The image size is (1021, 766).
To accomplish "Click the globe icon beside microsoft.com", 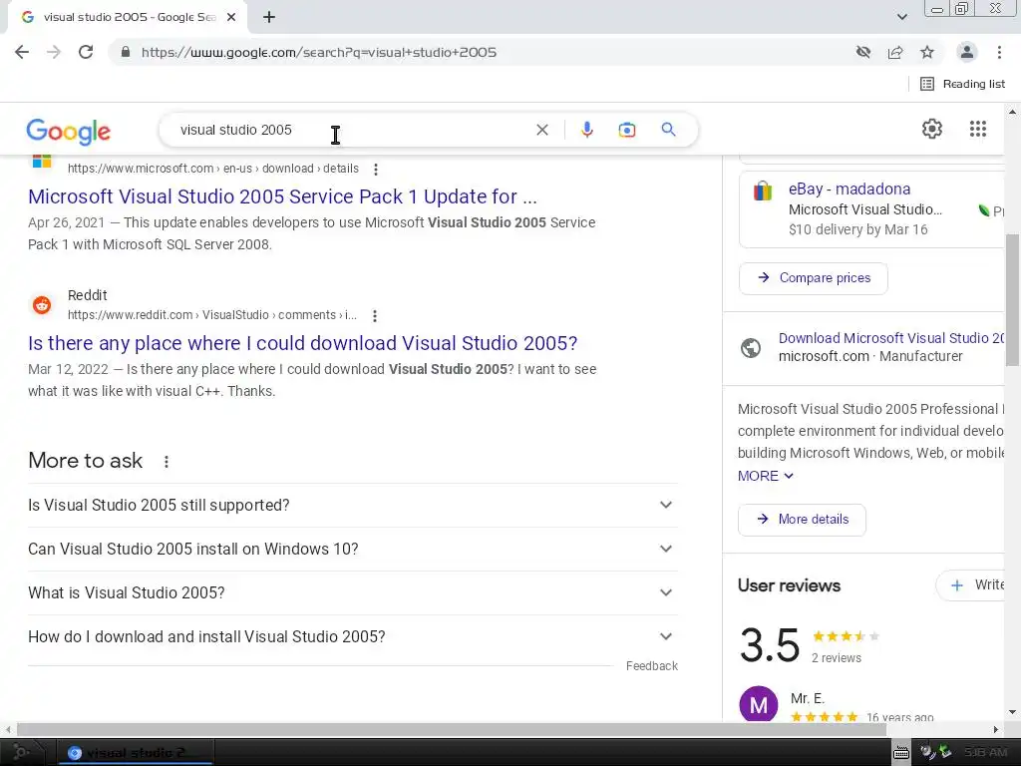I will pyautogui.click(x=751, y=348).
